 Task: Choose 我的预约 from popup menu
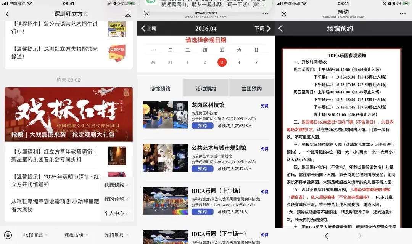coord(117,199)
